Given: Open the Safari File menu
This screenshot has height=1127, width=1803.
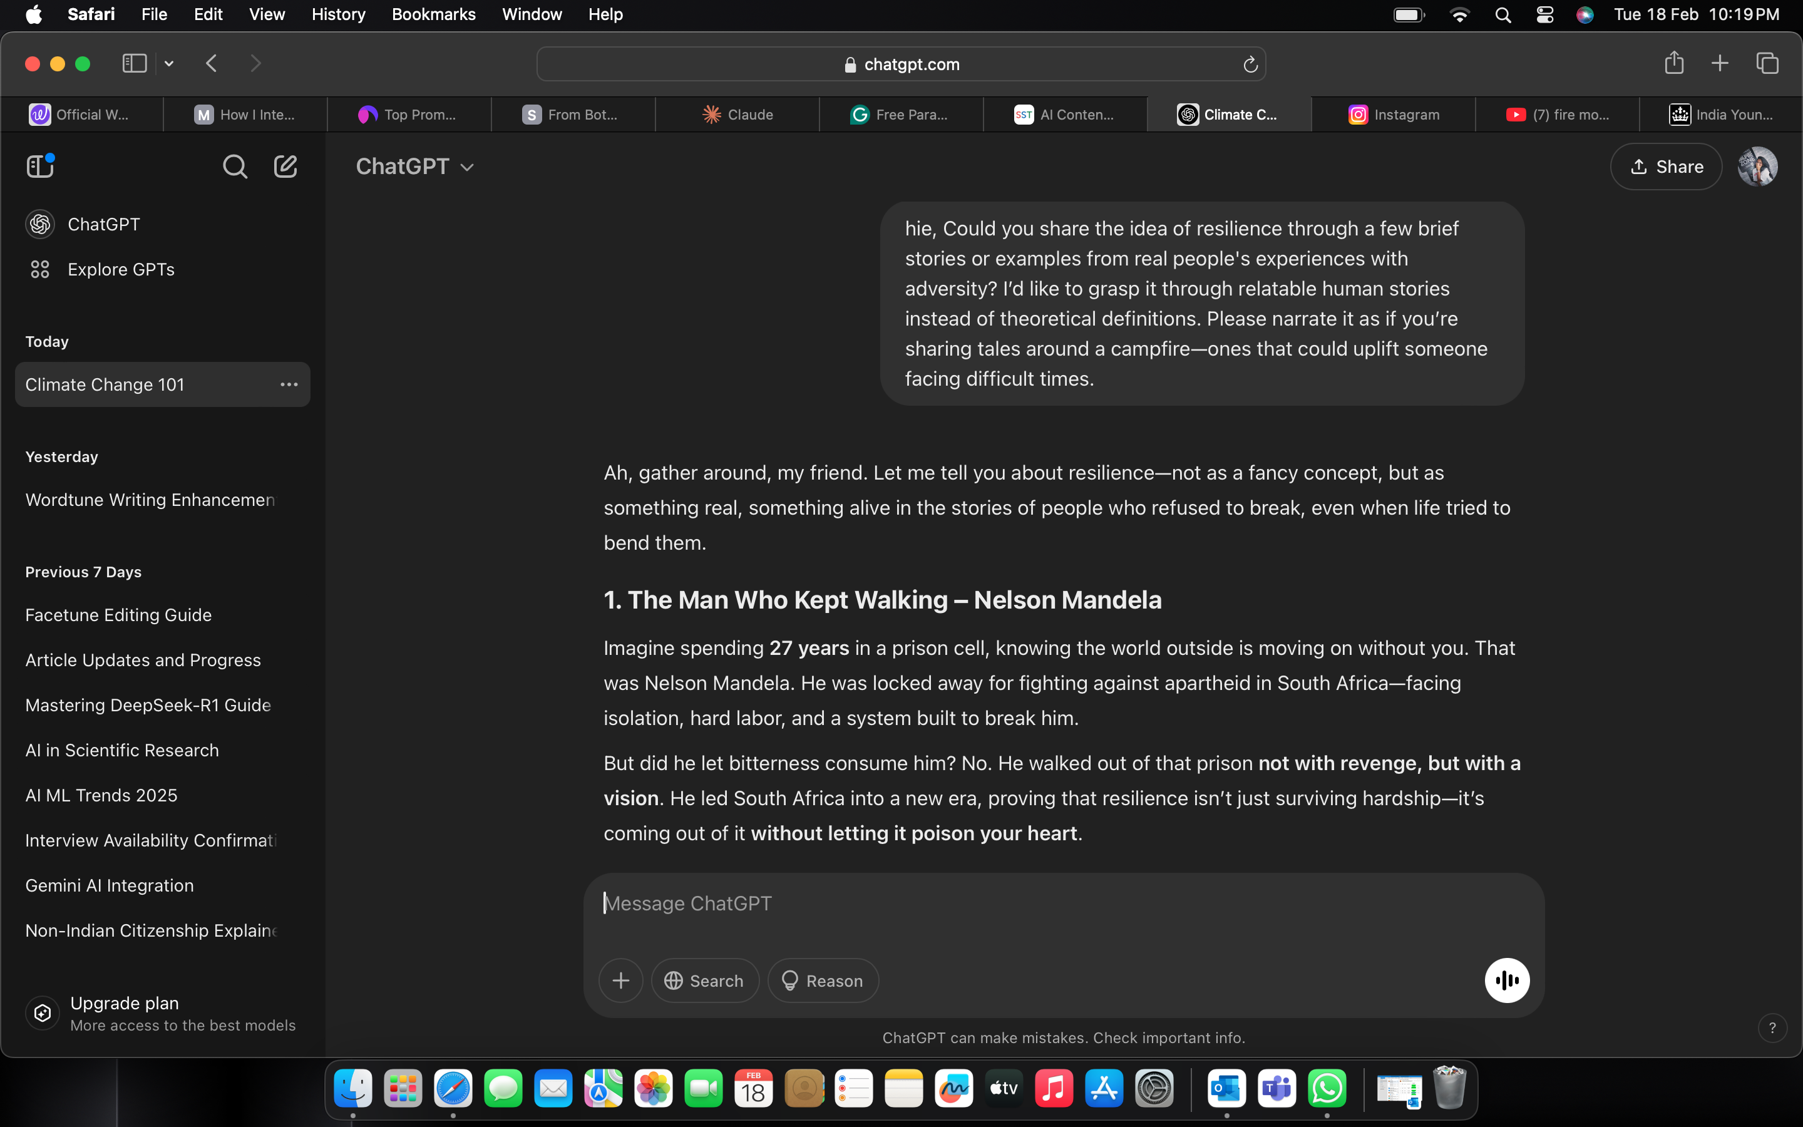Looking at the screenshot, I should pyautogui.click(x=154, y=15).
